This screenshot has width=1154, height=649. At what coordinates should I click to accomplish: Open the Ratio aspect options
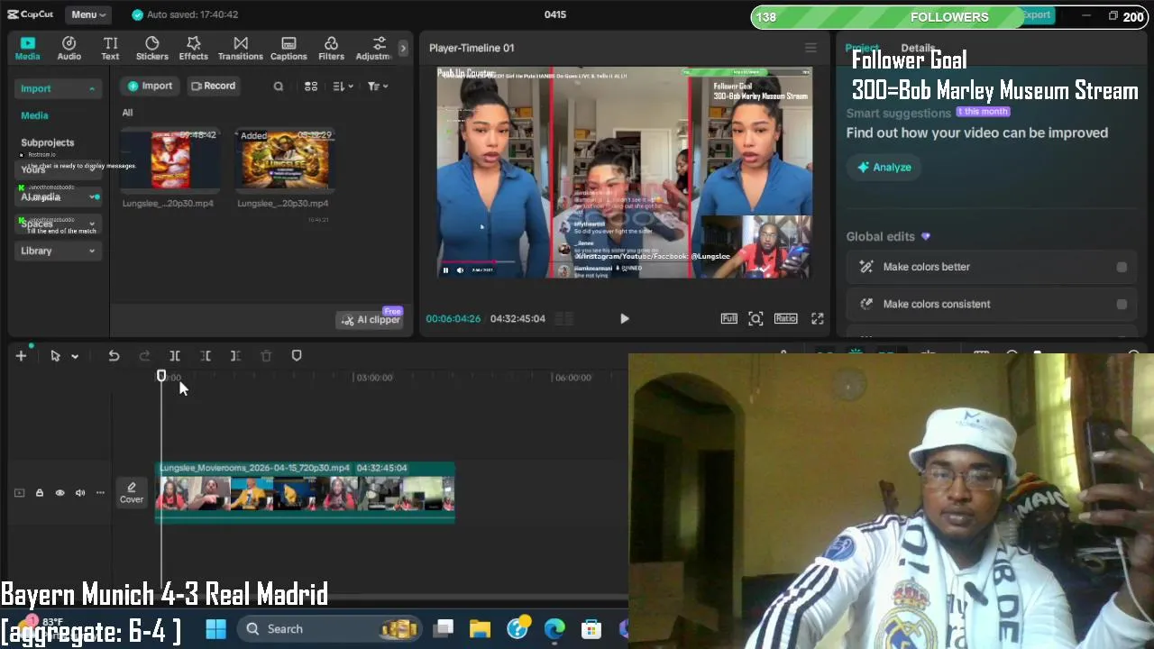click(x=785, y=318)
